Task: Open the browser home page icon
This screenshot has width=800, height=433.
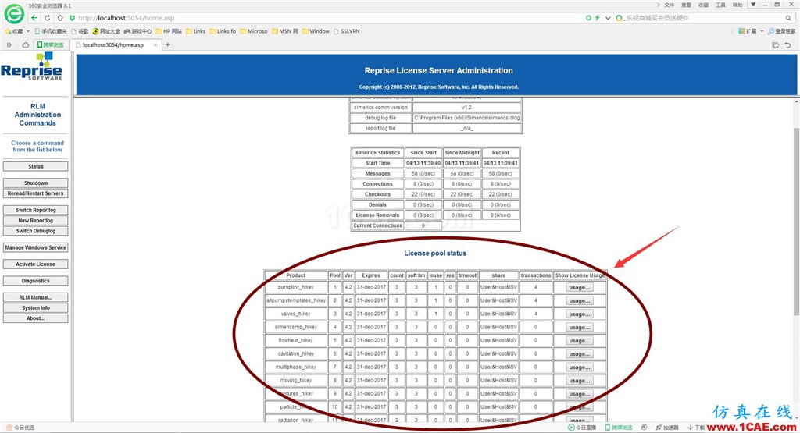Action: tap(59, 18)
